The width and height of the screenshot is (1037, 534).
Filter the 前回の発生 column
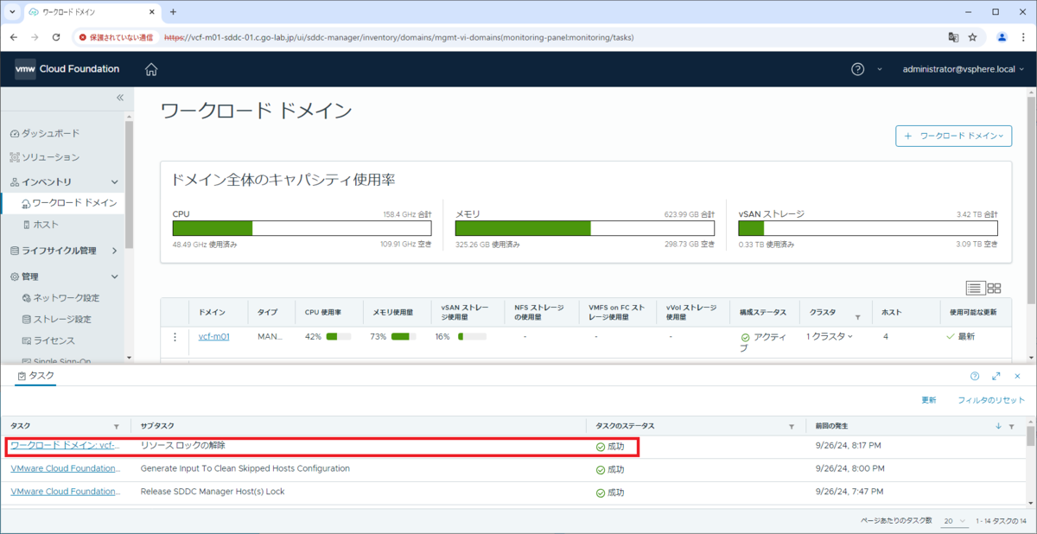[x=1011, y=427]
